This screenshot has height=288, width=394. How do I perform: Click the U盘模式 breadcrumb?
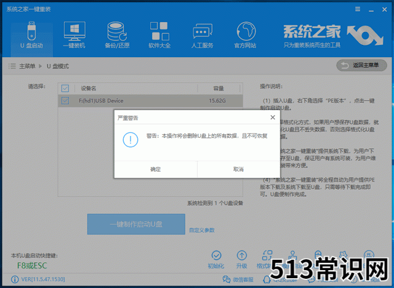point(58,66)
